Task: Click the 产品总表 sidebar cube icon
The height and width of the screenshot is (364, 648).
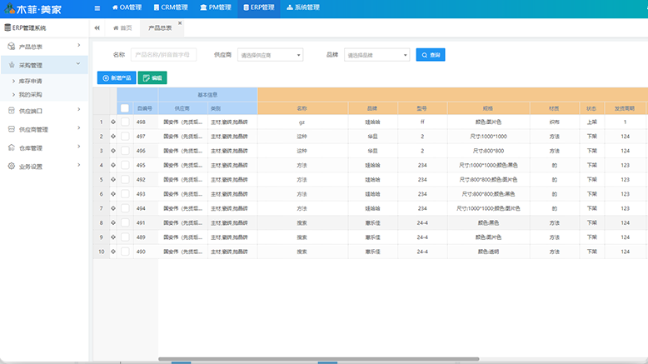Action: (x=11, y=47)
